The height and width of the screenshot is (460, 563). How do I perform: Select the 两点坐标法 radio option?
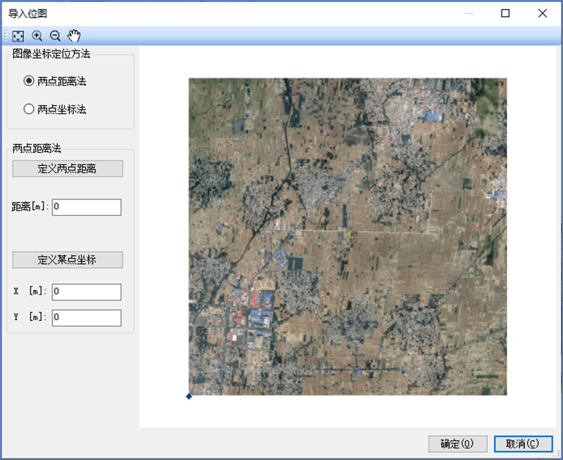click(x=54, y=109)
